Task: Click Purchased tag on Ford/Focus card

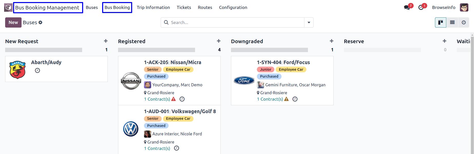Action: pyautogui.click(x=269, y=76)
